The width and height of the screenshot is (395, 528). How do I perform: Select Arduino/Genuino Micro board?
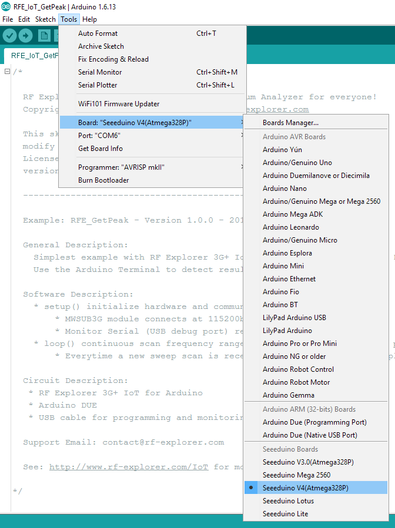[316, 240]
